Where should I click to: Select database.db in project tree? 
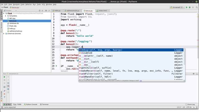click(x=14, y=24)
